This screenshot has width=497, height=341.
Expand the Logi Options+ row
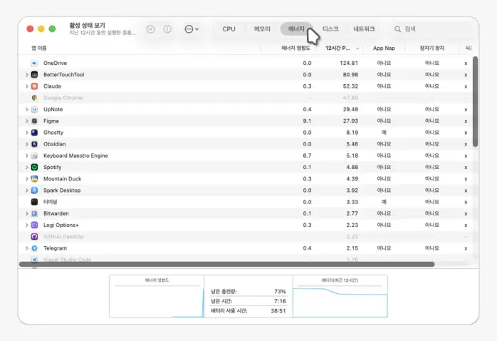(26, 225)
